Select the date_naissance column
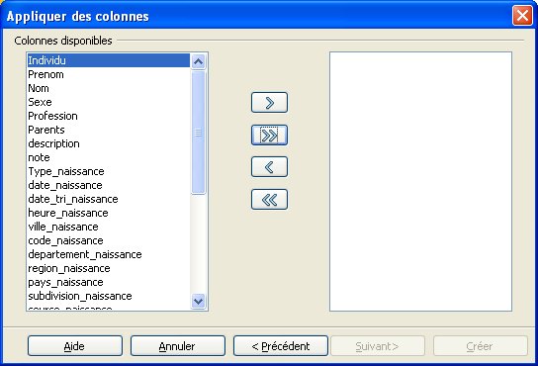The image size is (538, 366). pos(109,185)
